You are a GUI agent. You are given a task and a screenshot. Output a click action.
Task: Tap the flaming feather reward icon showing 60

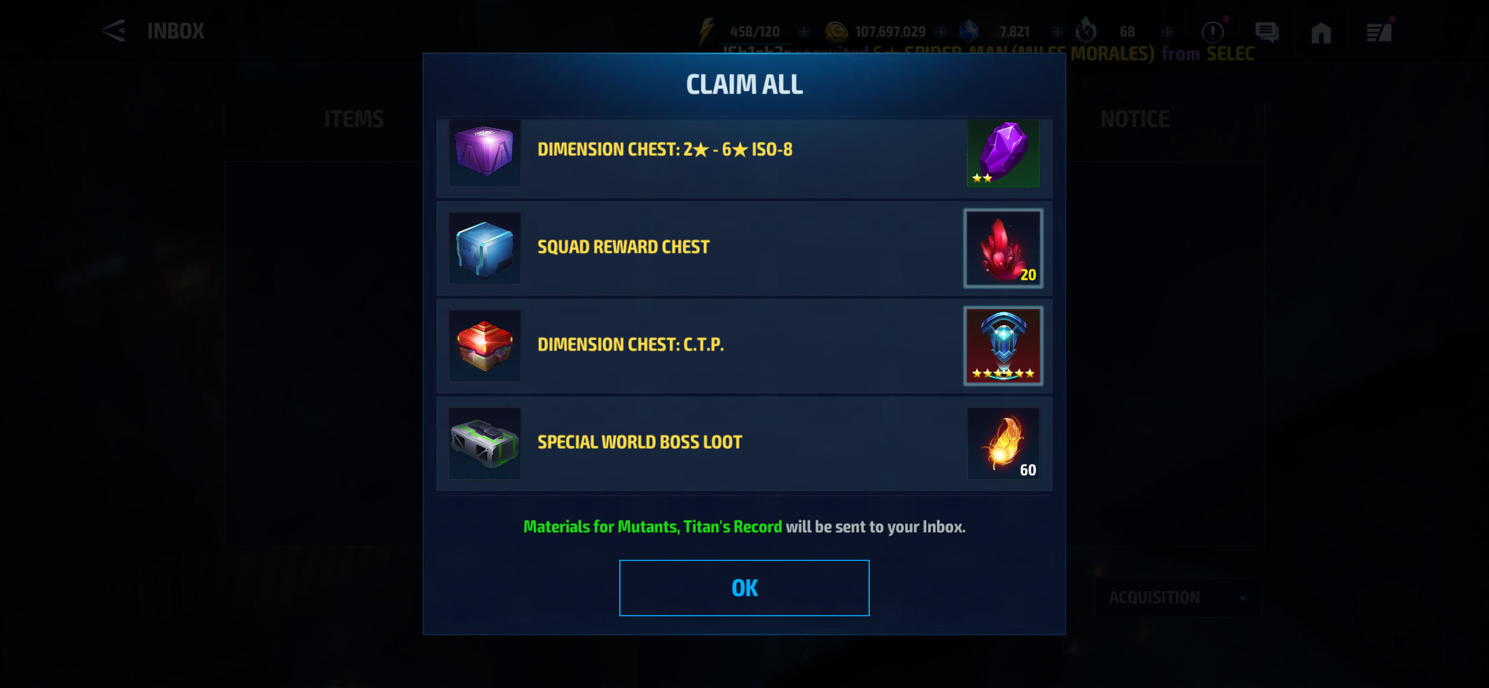click(x=1003, y=443)
